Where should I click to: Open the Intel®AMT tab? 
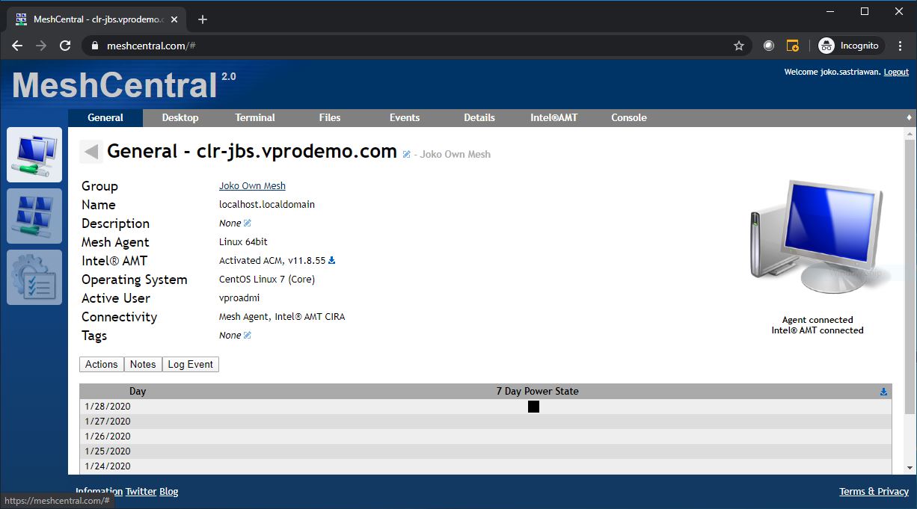tap(554, 117)
